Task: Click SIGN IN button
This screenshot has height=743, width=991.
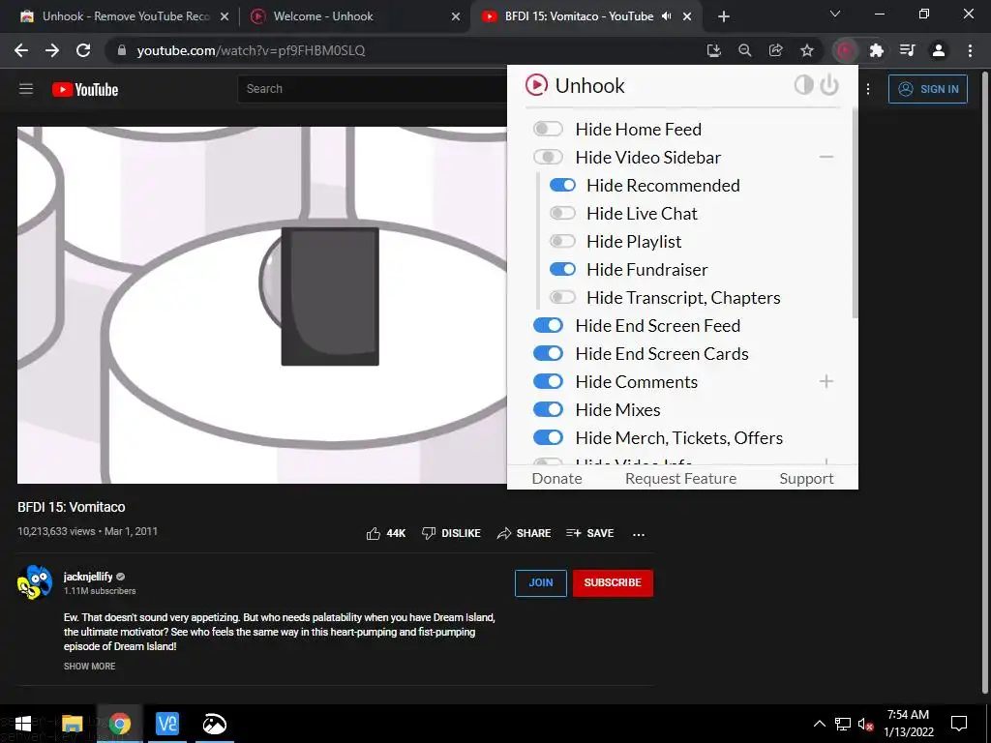Action: click(928, 89)
